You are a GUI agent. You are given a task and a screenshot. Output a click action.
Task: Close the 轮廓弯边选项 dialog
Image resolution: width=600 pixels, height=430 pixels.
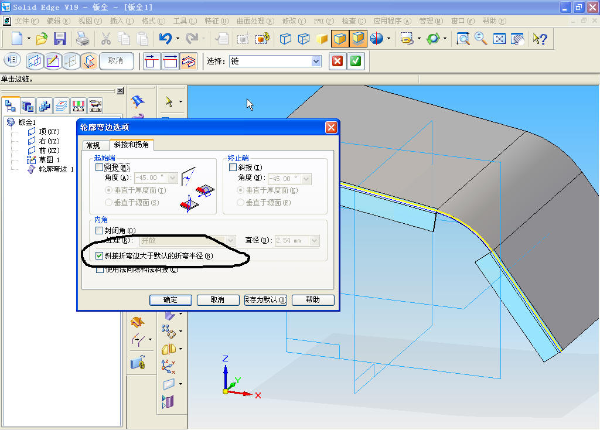[x=331, y=127]
